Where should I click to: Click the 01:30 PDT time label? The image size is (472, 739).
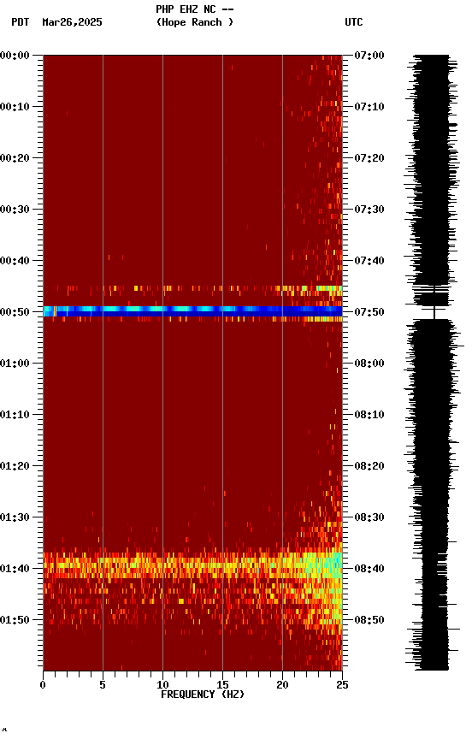point(15,517)
